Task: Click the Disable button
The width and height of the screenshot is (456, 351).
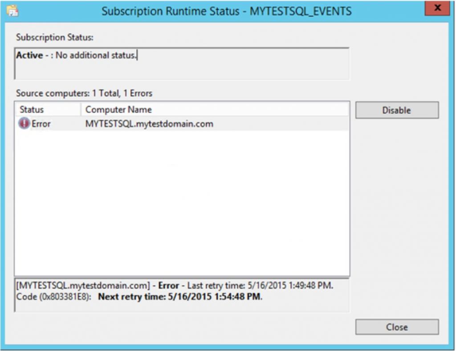Action: 397,110
